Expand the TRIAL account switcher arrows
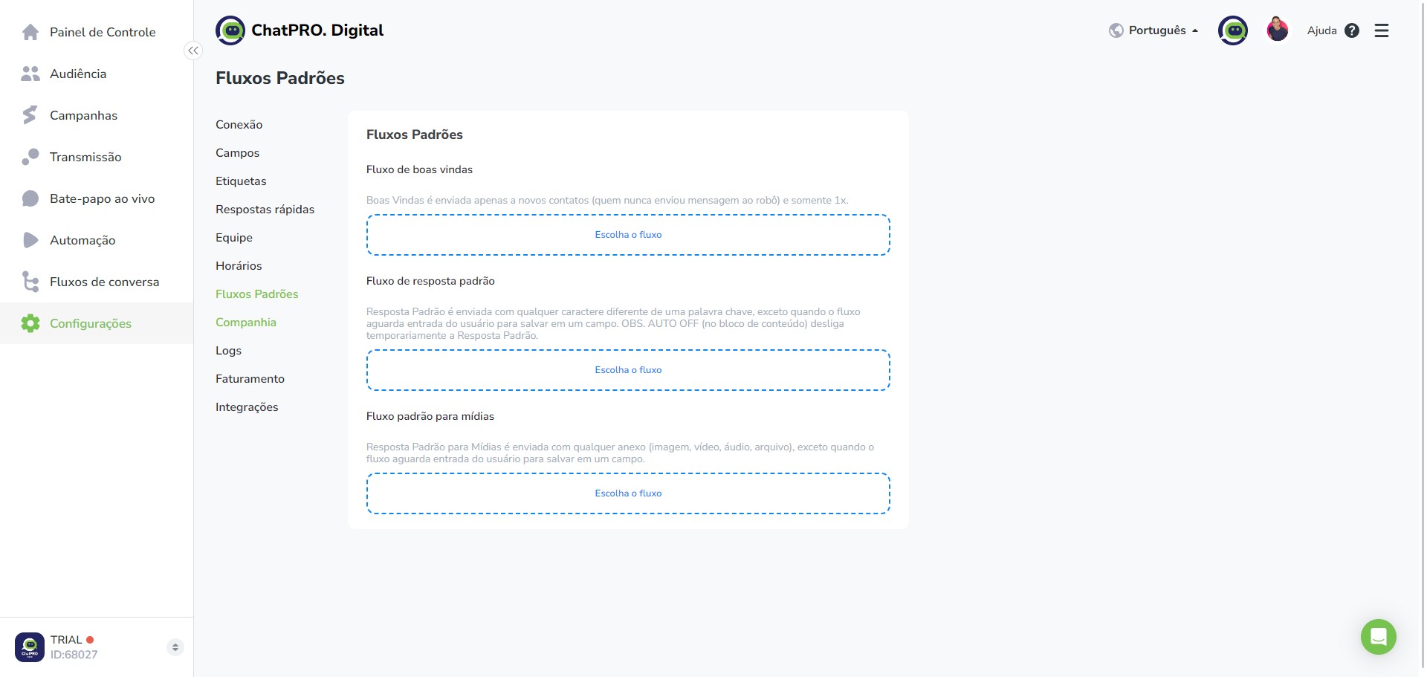 click(175, 647)
